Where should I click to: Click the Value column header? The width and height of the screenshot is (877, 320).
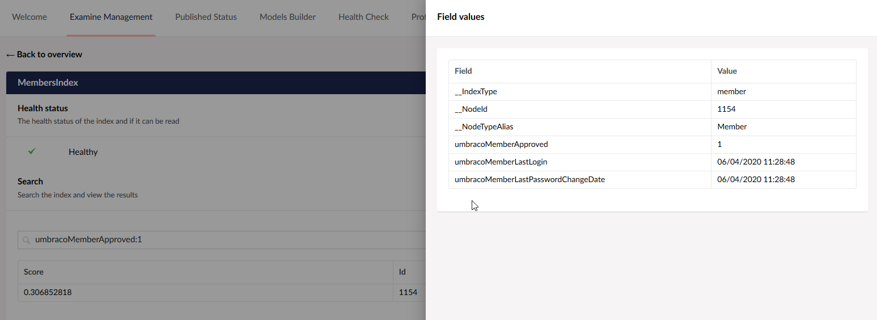click(x=727, y=71)
